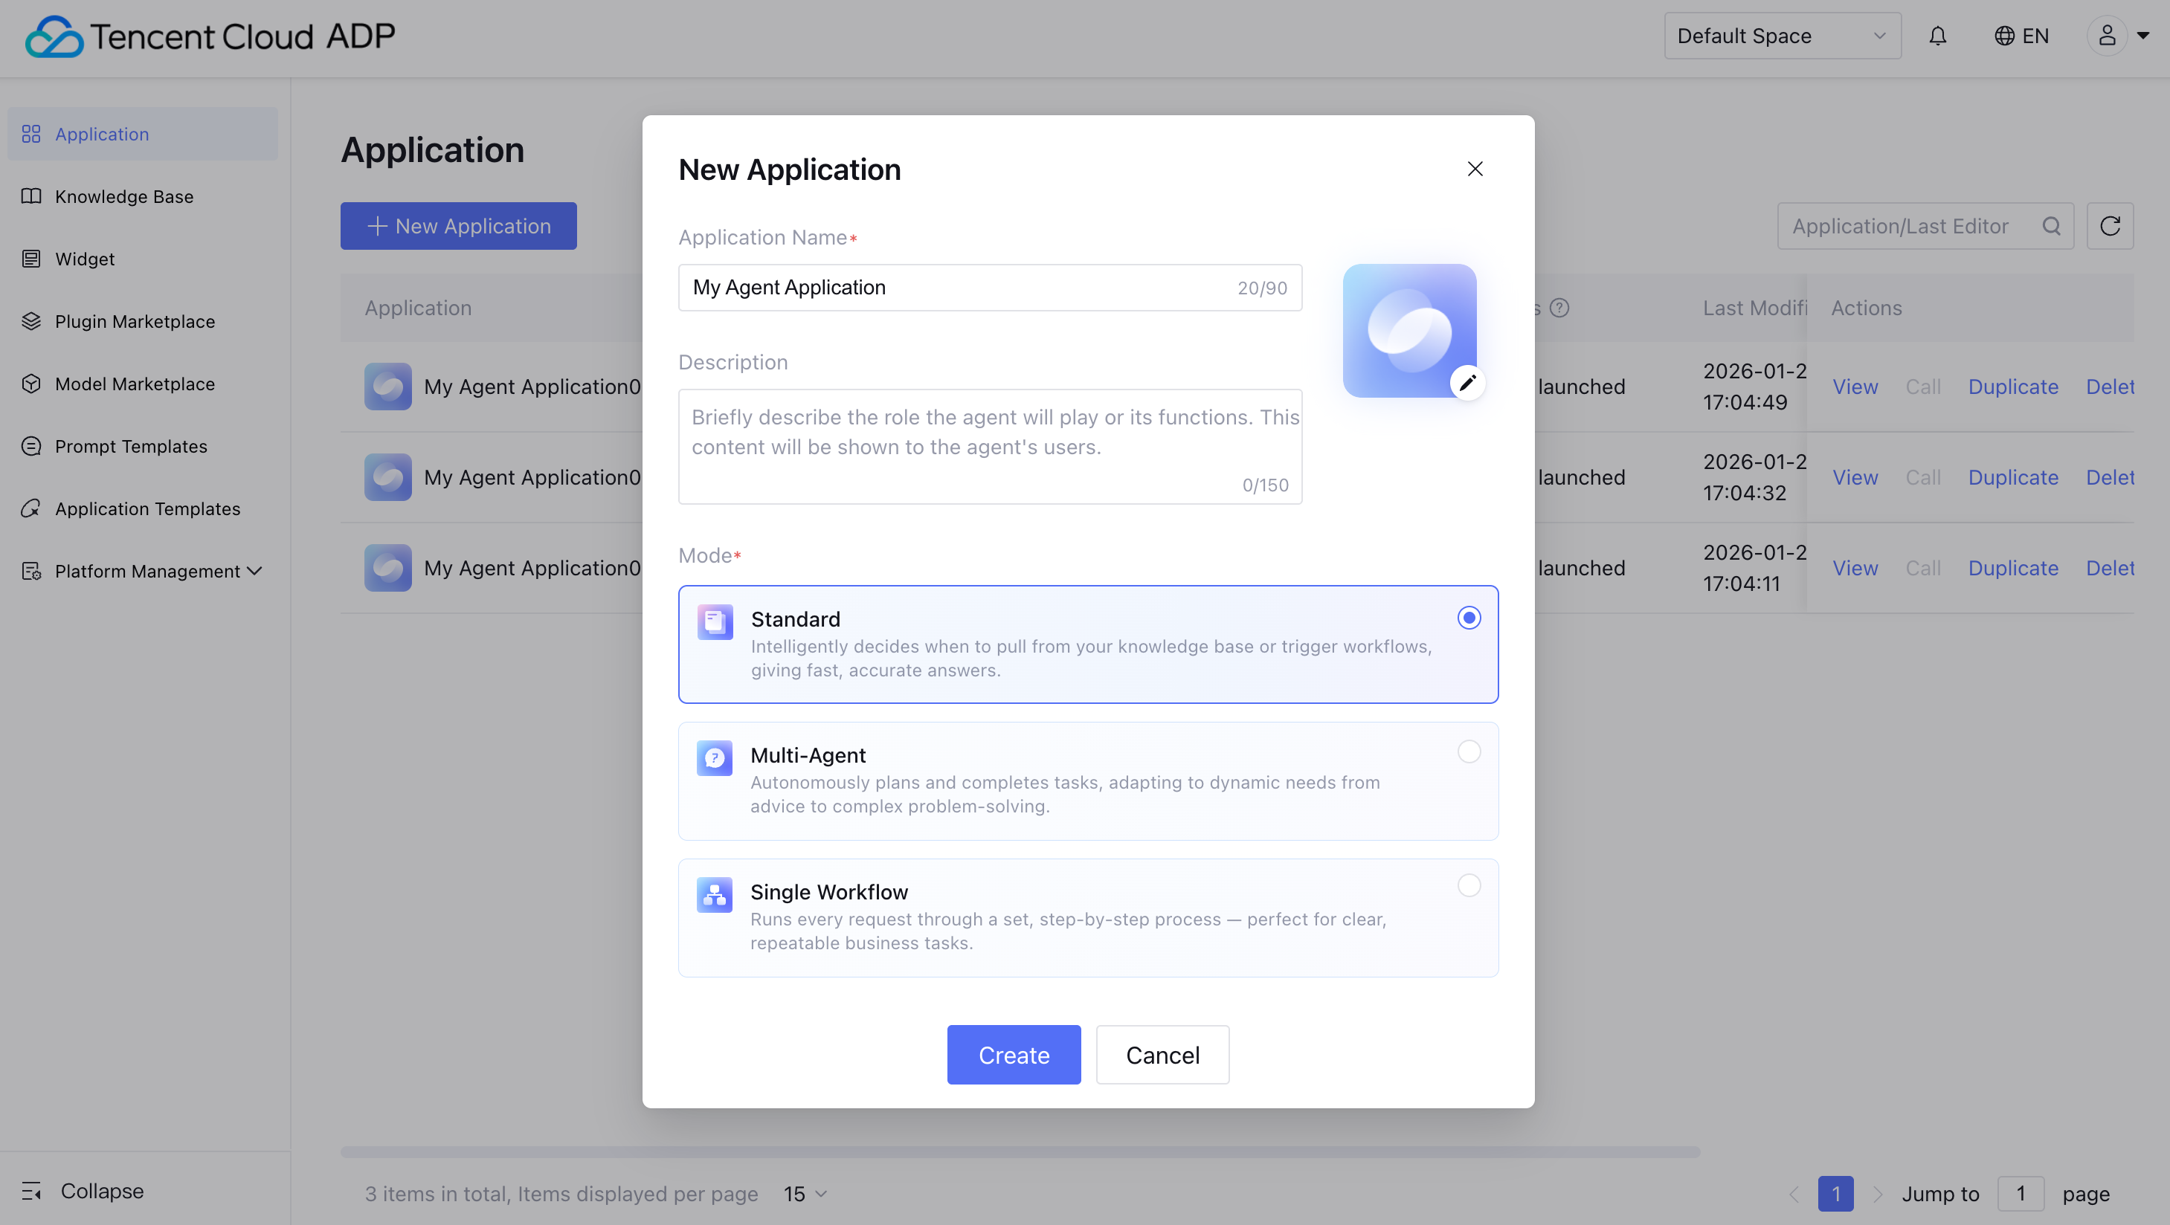This screenshot has width=2170, height=1225.
Task: Click the Single Workflow mode icon
Action: coord(715,894)
